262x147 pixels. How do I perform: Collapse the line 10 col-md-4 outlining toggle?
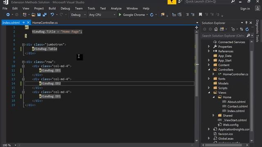23,66
